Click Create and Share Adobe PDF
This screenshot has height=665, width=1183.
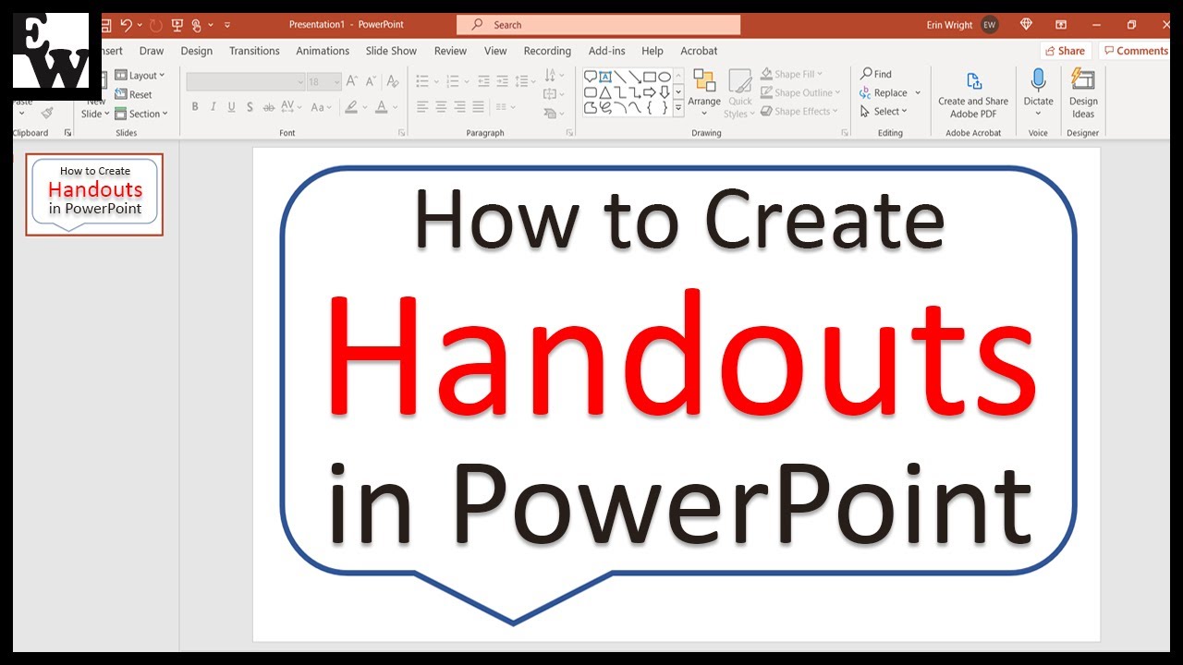[973, 92]
